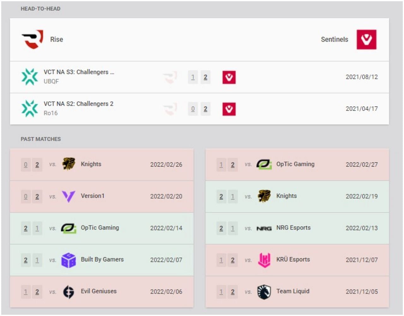Click date 2022/02/06
Image resolution: width=404 pixels, height=316 pixels.
tap(166, 291)
